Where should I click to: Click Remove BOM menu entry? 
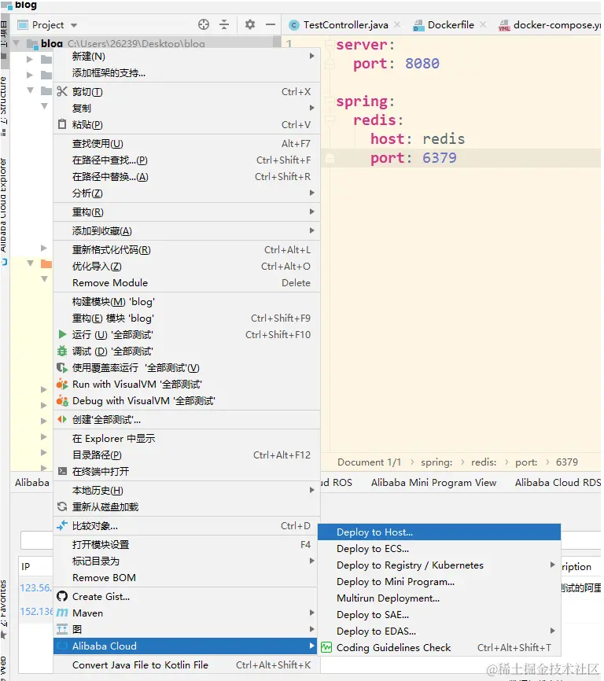tap(186, 577)
